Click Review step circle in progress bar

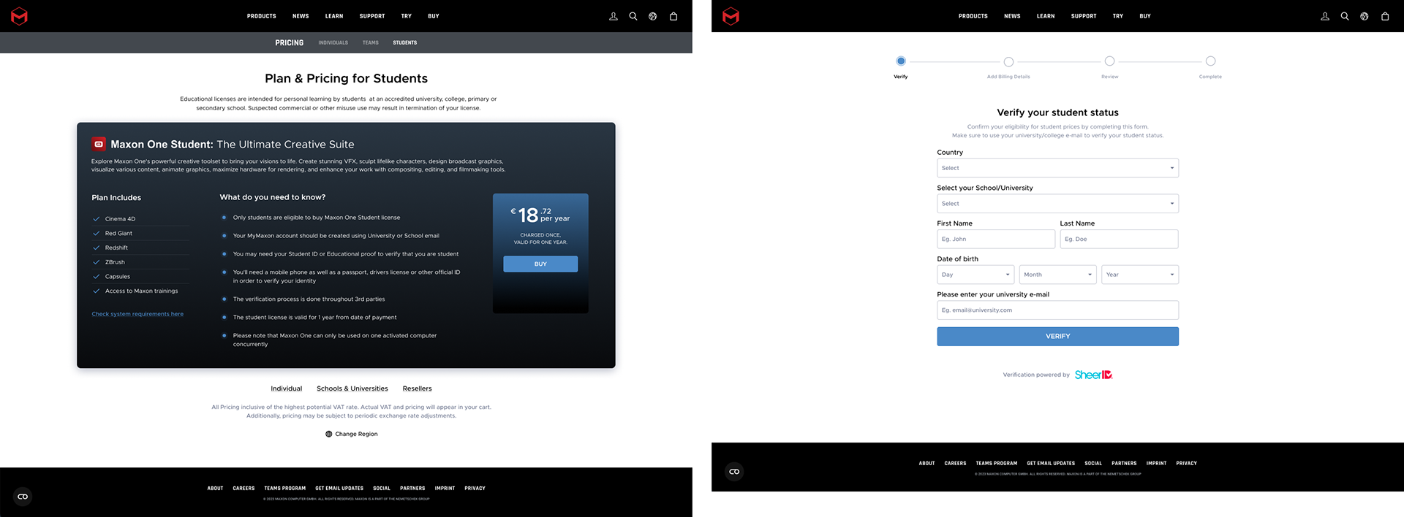[1109, 61]
